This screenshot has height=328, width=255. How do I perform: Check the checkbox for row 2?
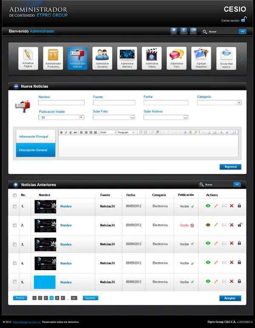point(14,225)
